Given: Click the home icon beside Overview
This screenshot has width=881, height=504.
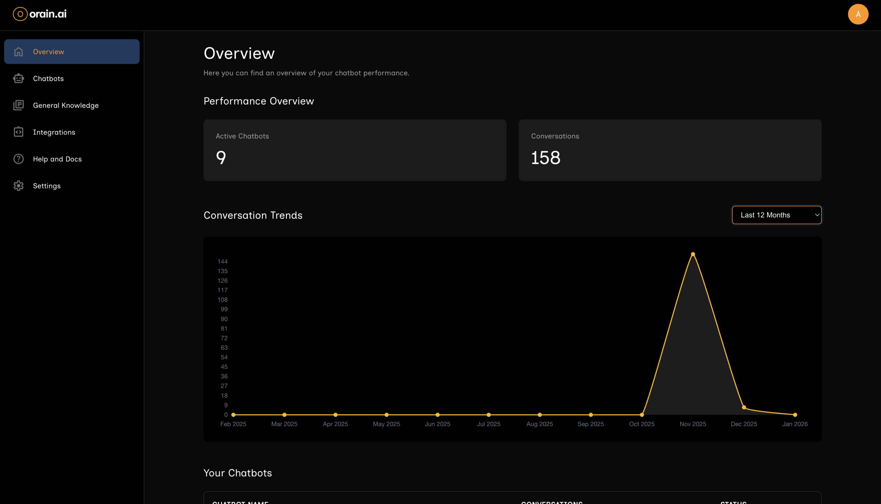Looking at the screenshot, I should 19,52.
